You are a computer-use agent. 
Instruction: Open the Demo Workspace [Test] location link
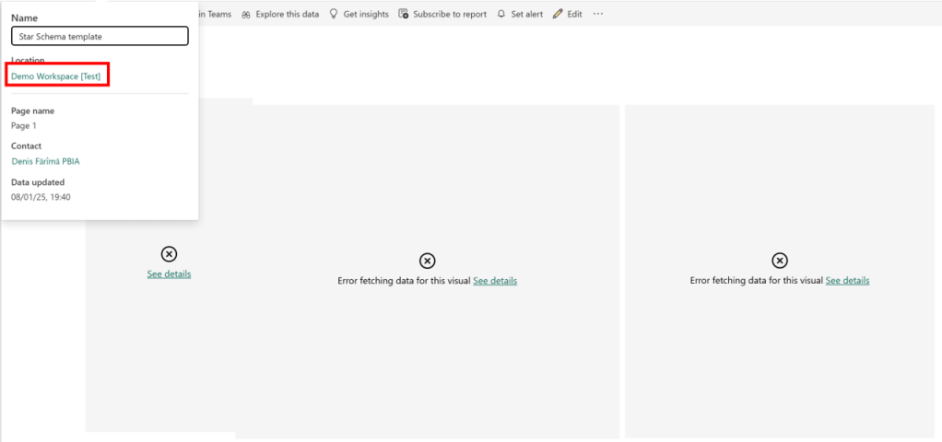(56, 76)
